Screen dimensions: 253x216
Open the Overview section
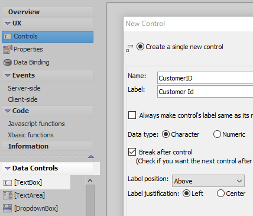tap(47, 12)
